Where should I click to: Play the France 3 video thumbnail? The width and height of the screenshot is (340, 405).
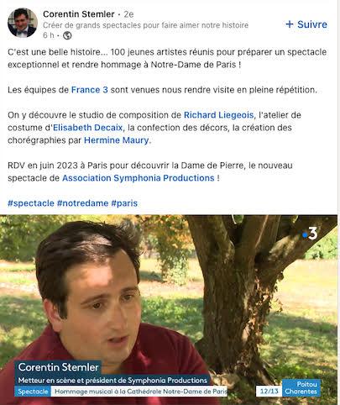point(169,309)
